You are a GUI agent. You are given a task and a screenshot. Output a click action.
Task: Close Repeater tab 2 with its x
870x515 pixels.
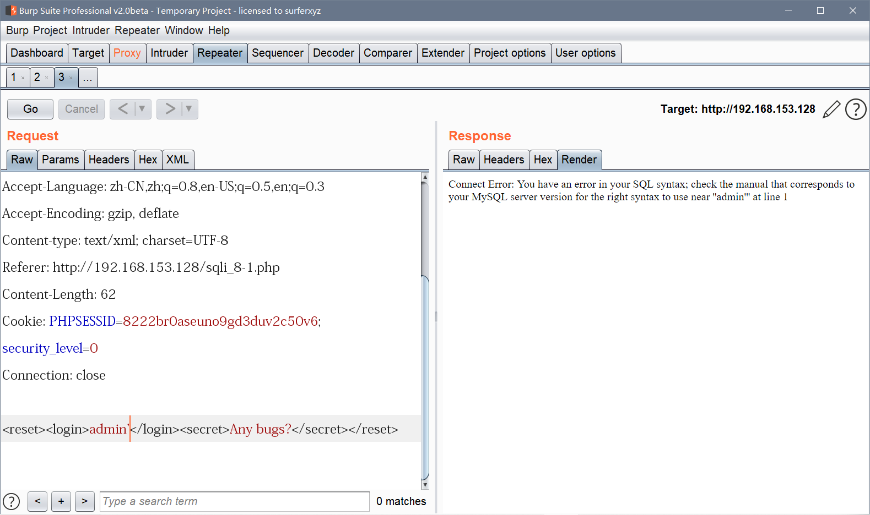[x=46, y=78]
